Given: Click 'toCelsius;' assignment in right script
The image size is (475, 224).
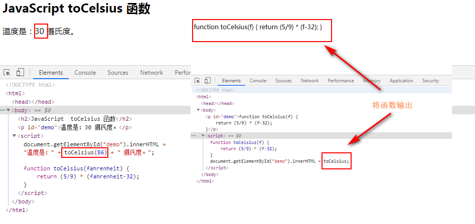Looking at the screenshot, I should (336, 161).
